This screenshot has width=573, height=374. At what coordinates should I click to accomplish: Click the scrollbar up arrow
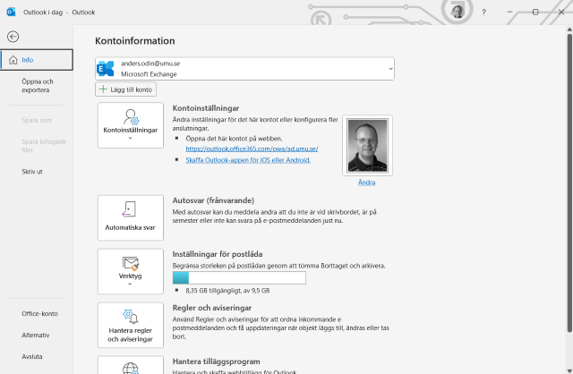coord(569,29)
